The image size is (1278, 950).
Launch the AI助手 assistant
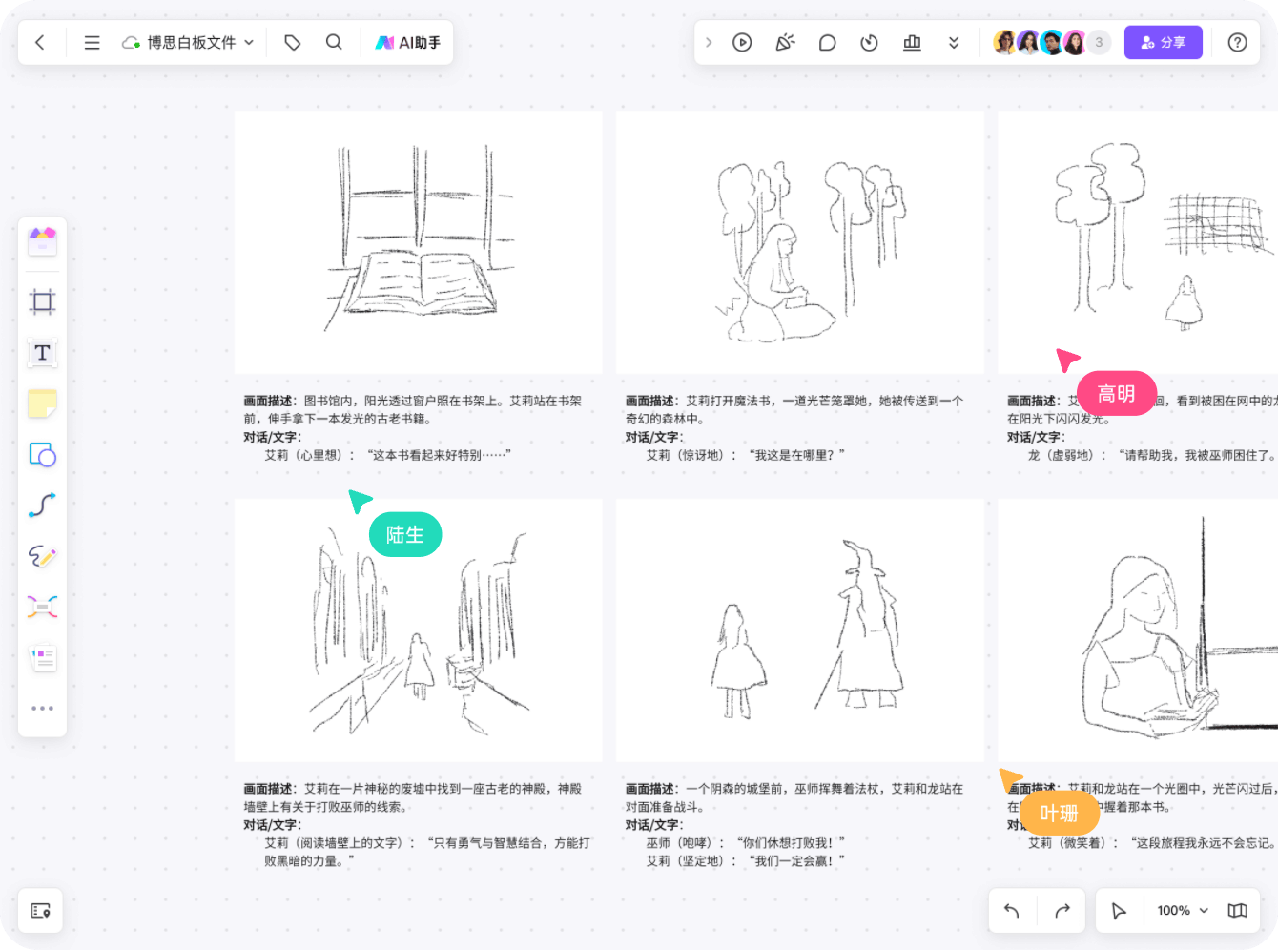click(407, 42)
